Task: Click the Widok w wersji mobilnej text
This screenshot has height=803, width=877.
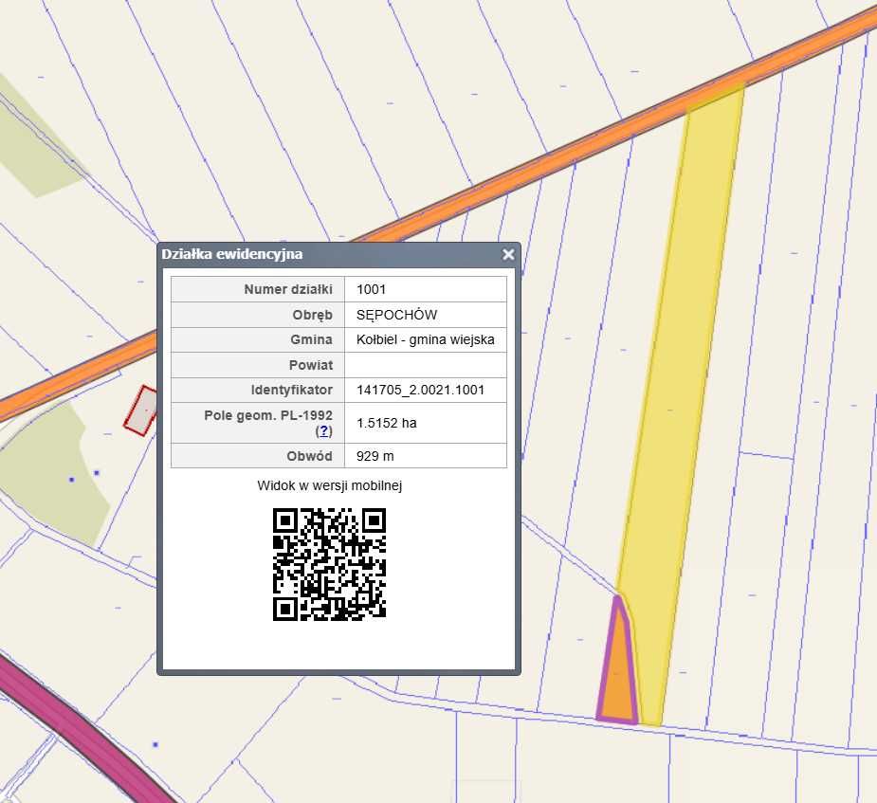Action: tap(329, 485)
